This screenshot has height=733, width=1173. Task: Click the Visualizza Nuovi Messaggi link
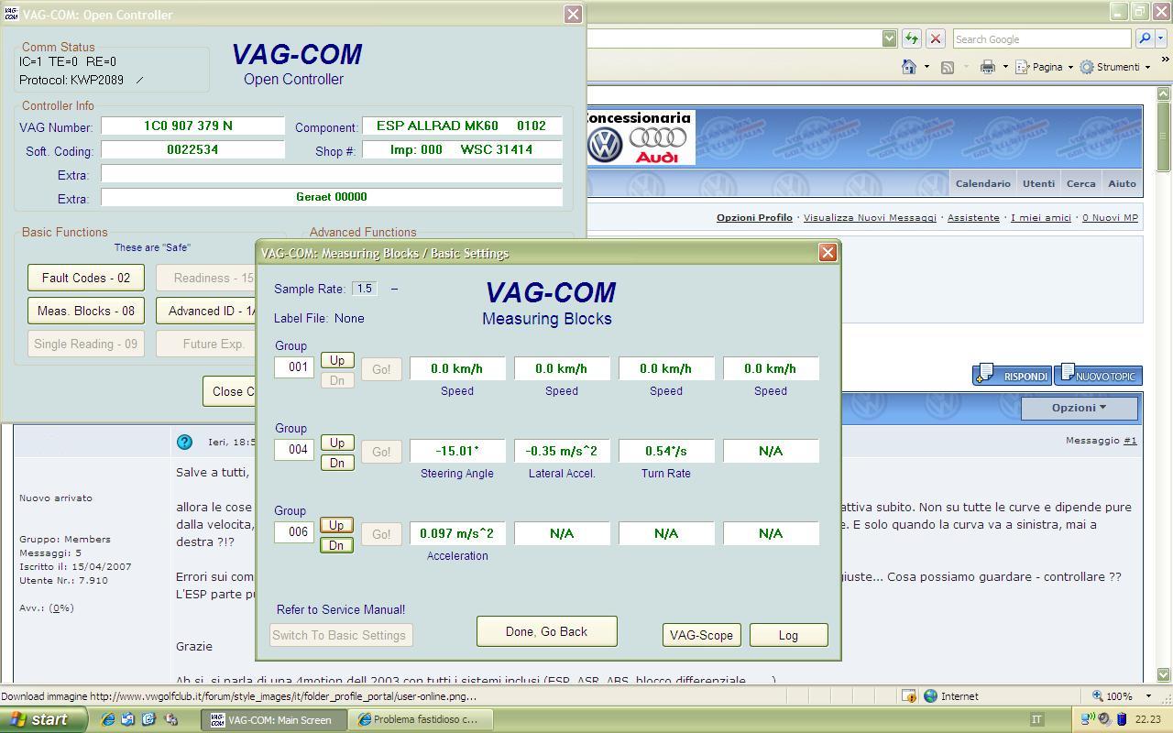point(870,217)
